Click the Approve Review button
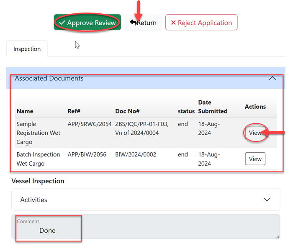 (x=87, y=23)
